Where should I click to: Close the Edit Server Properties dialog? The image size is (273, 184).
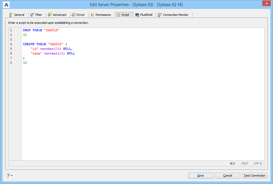pos(266,3)
